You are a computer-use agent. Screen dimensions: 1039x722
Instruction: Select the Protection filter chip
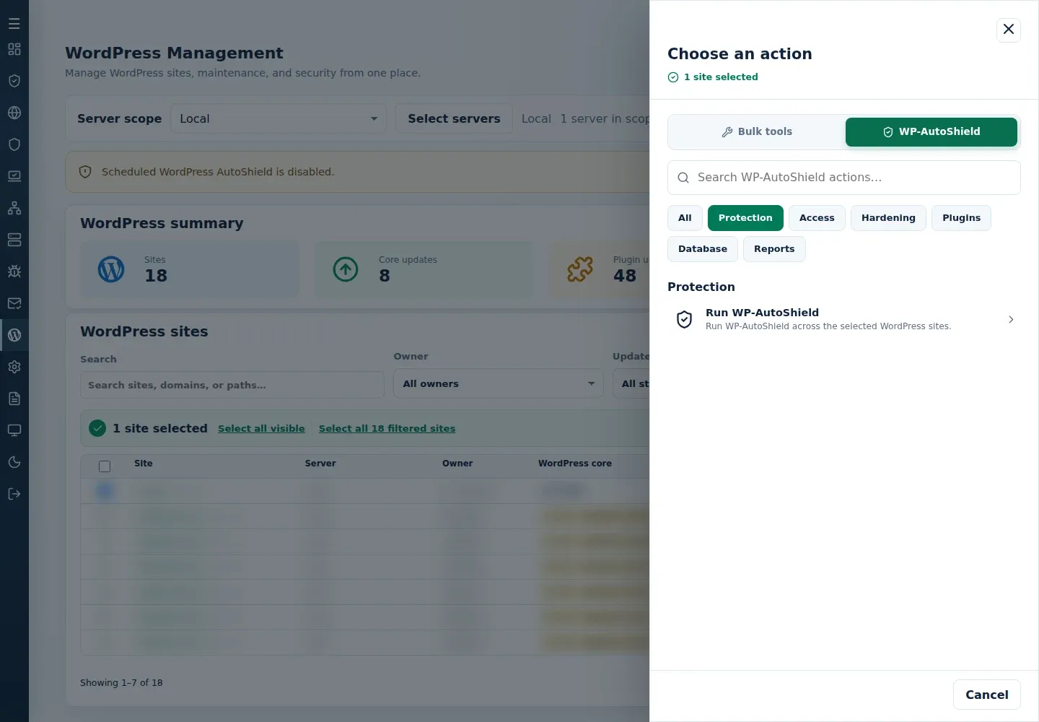pos(745,218)
